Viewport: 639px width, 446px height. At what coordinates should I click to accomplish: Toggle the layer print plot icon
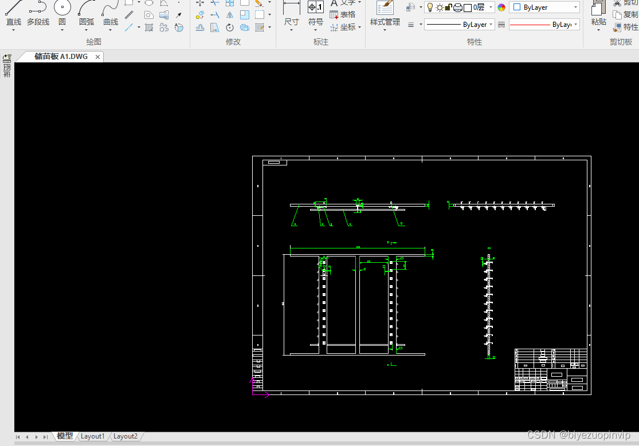pyautogui.click(x=458, y=7)
